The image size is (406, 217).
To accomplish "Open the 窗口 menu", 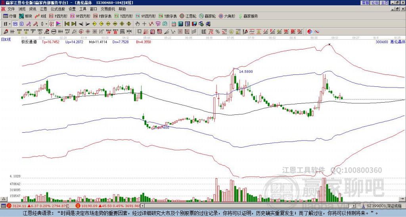I will pos(94,9).
